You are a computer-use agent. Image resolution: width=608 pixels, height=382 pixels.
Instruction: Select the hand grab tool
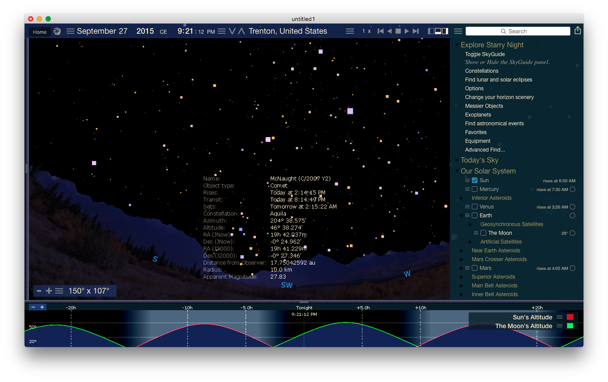tap(57, 32)
